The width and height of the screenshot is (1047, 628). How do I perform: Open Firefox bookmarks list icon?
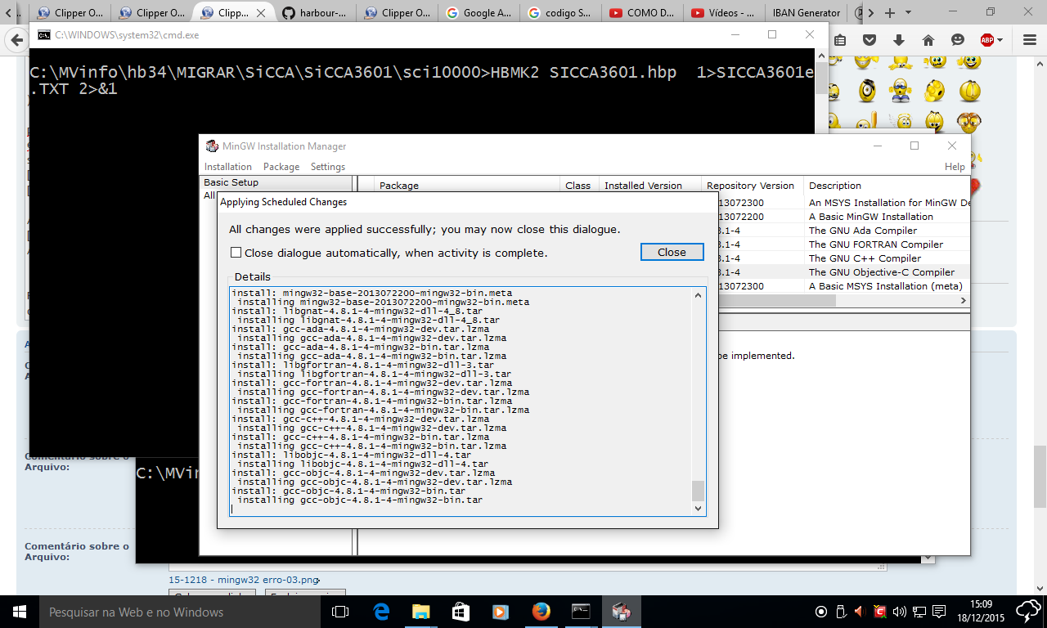tap(840, 40)
